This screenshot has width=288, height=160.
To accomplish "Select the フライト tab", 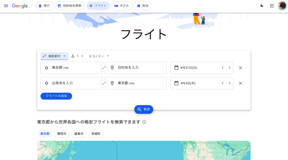I will tap(98, 6).
